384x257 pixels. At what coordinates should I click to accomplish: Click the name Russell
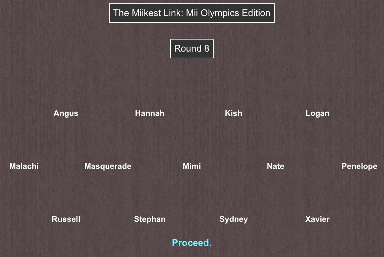[66, 219]
